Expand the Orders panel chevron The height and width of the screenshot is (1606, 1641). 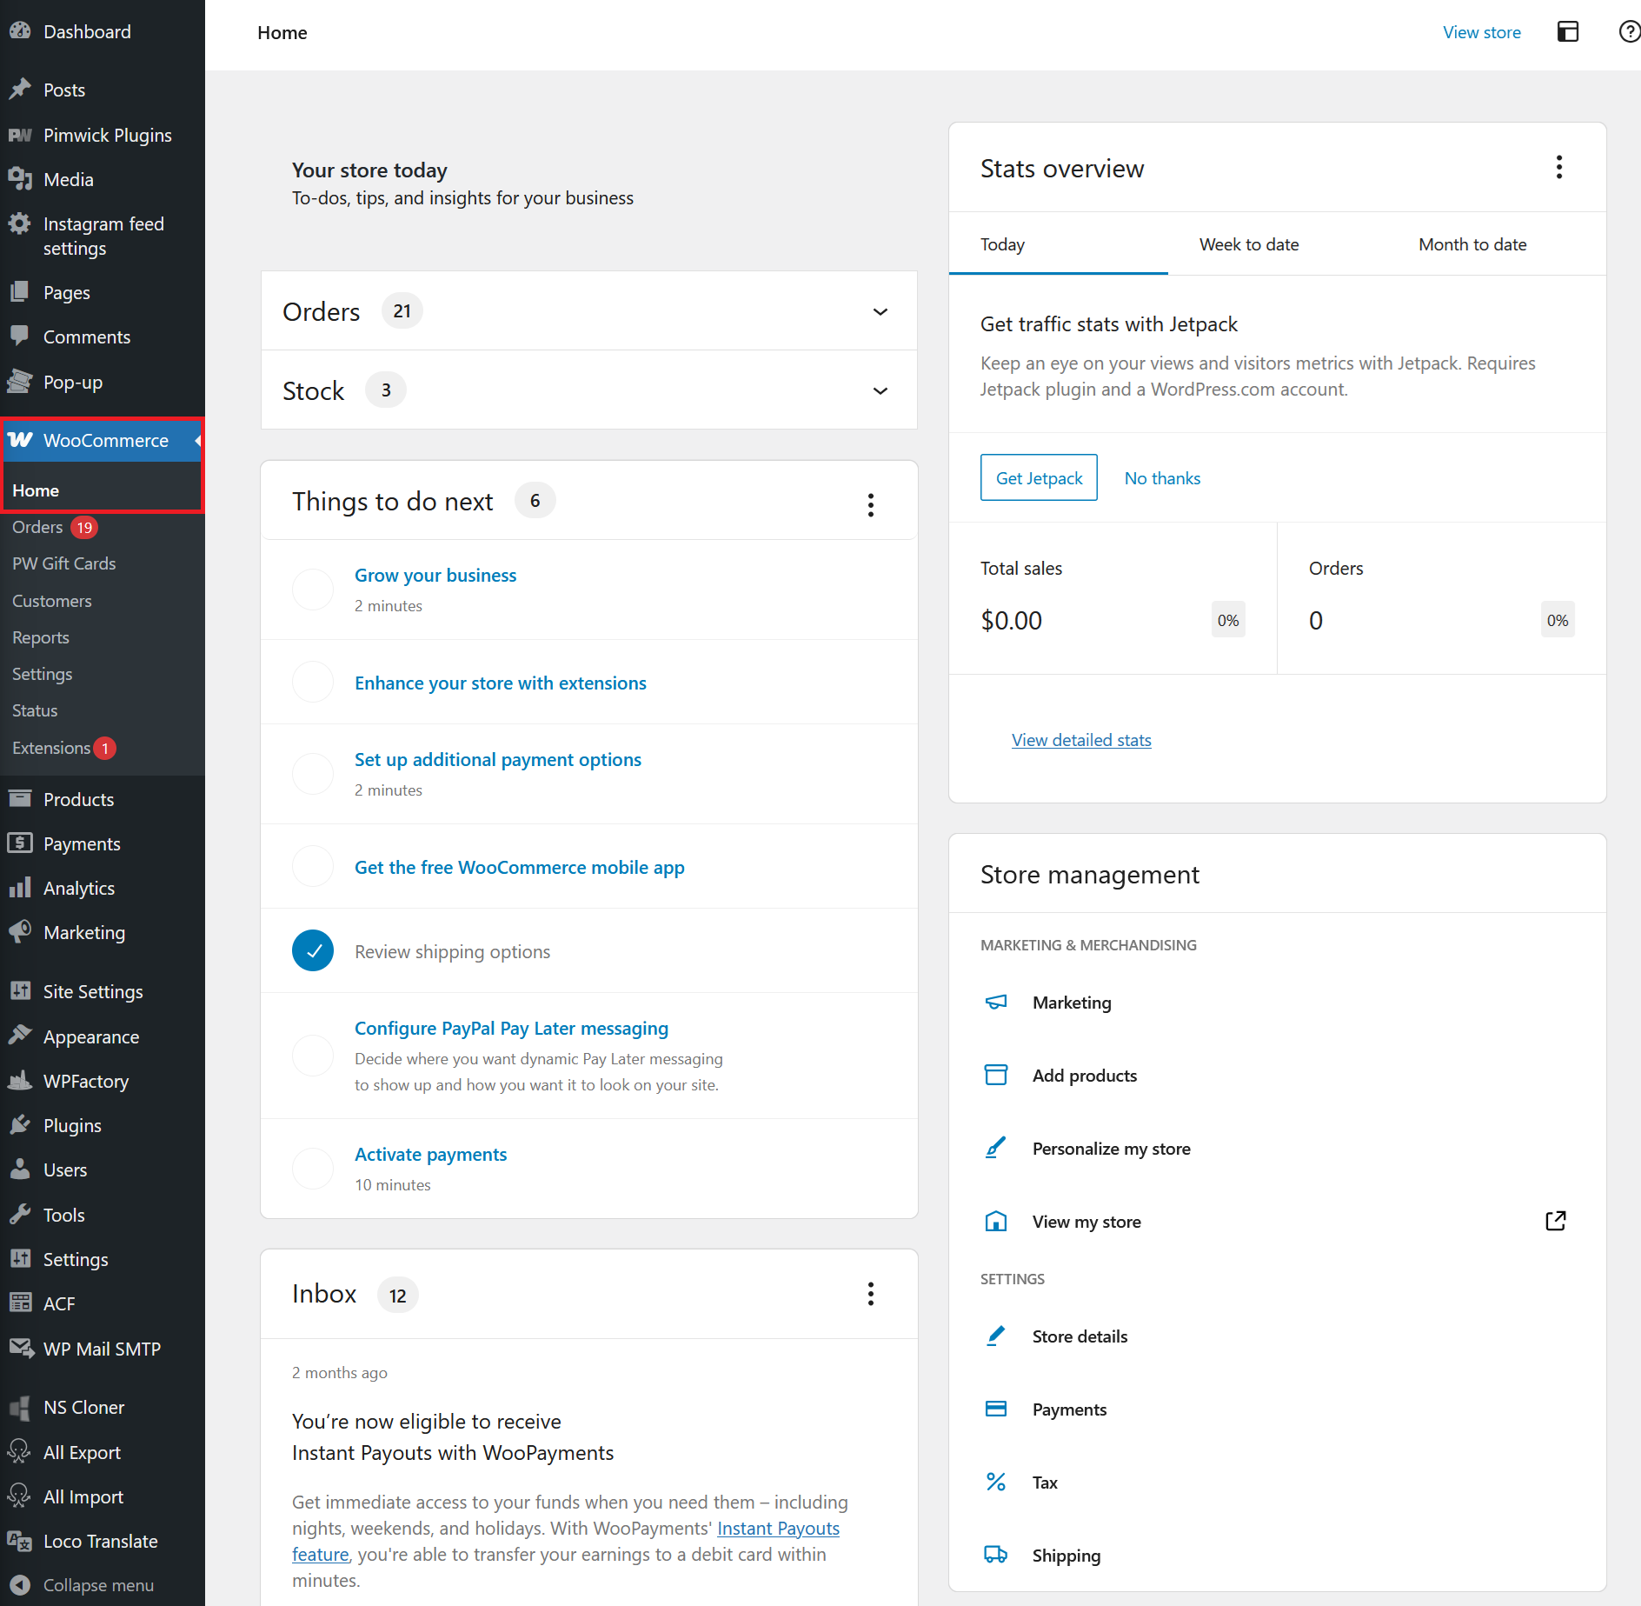click(x=880, y=311)
